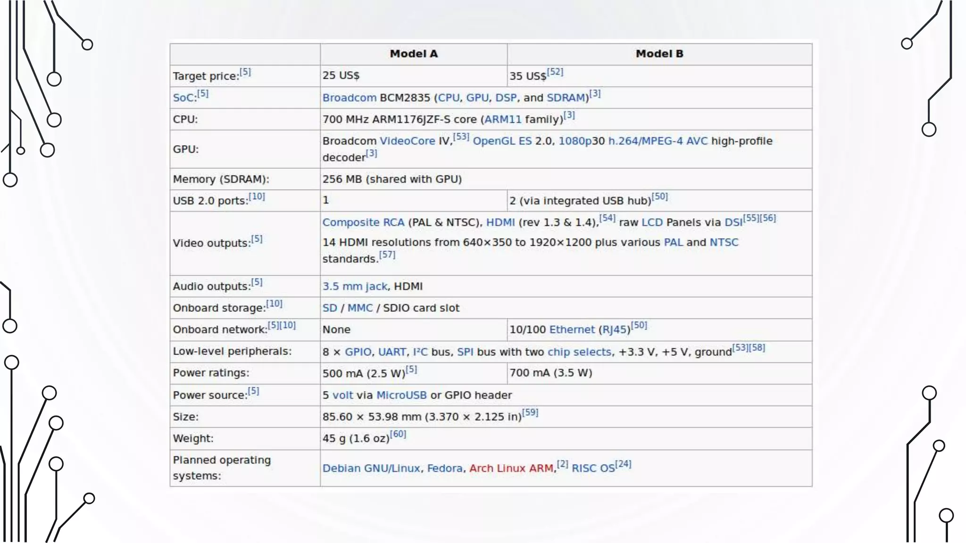Open the MicroUSB link
Viewport: 966px width, 543px height.
tap(401, 395)
